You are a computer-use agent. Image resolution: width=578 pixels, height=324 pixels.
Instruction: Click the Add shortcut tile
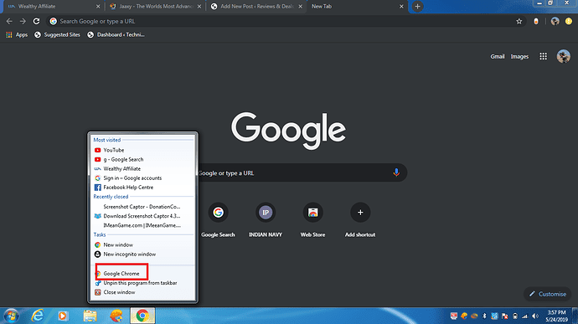360,220
